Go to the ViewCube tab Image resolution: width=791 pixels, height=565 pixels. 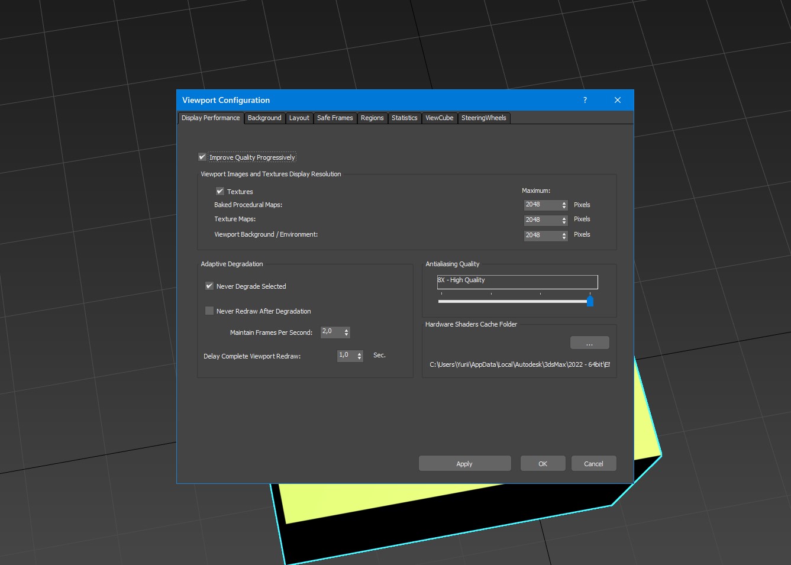(x=439, y=118)
